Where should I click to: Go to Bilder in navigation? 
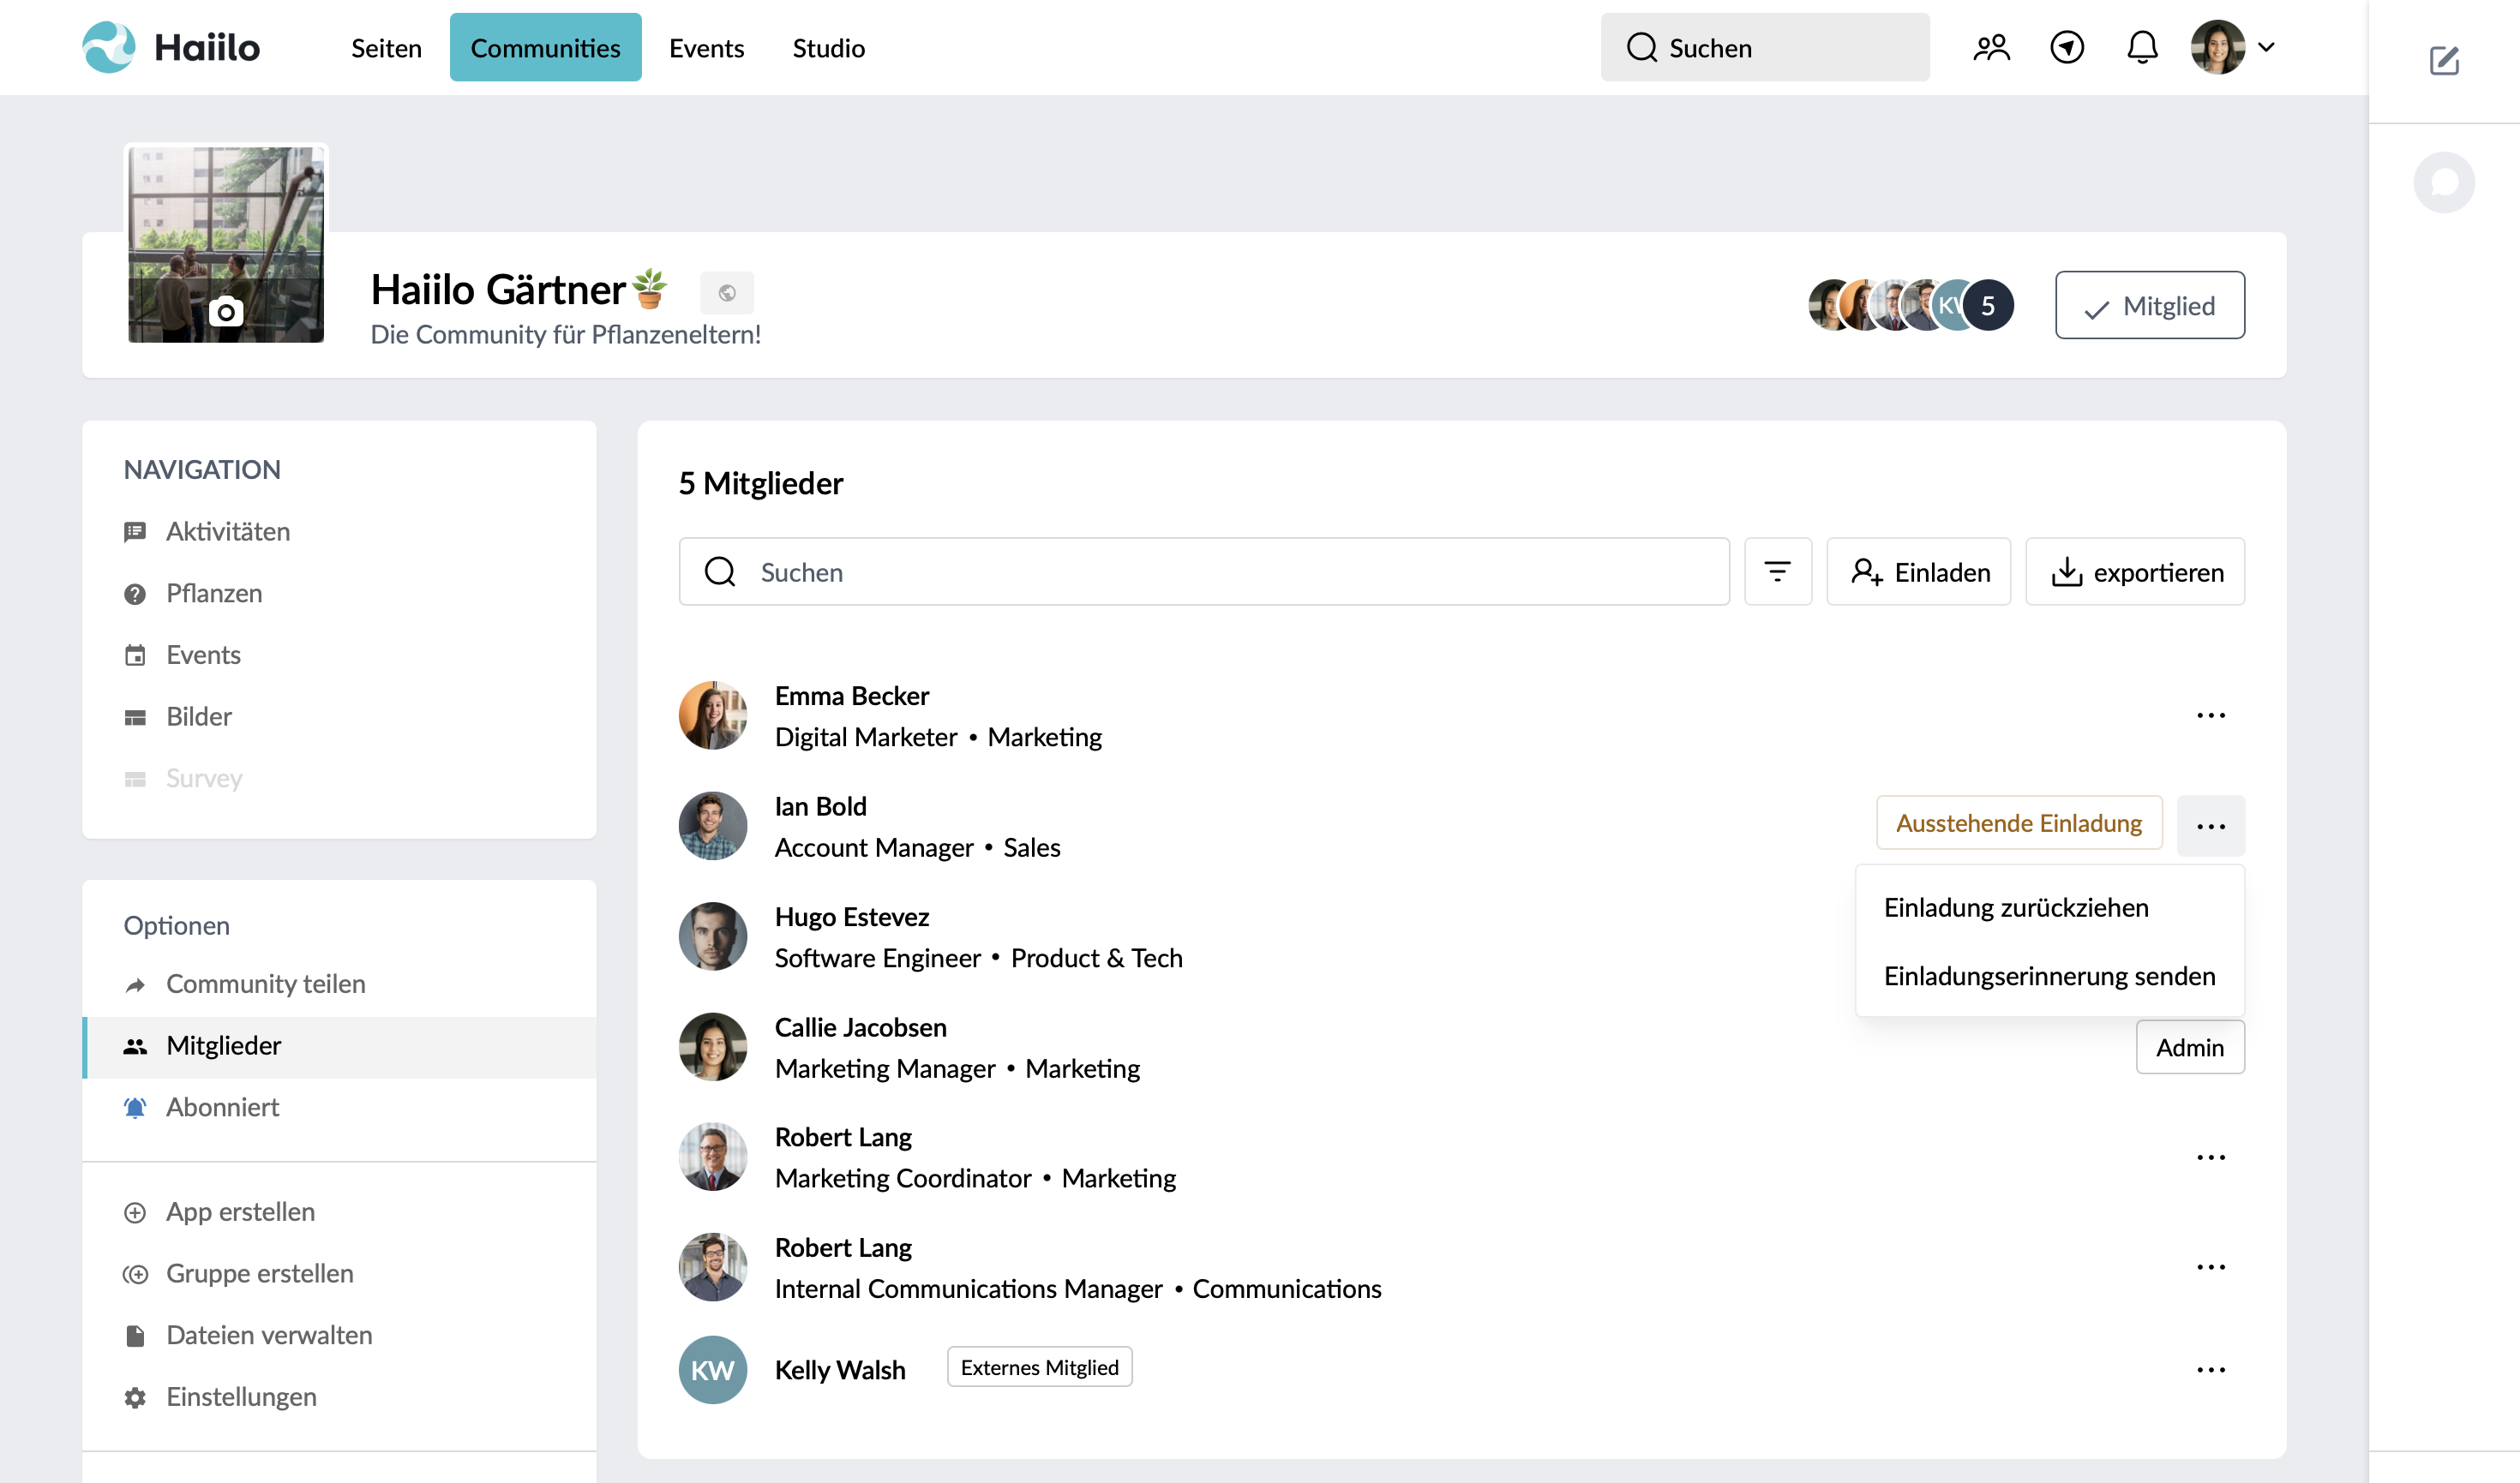point(199,716)
